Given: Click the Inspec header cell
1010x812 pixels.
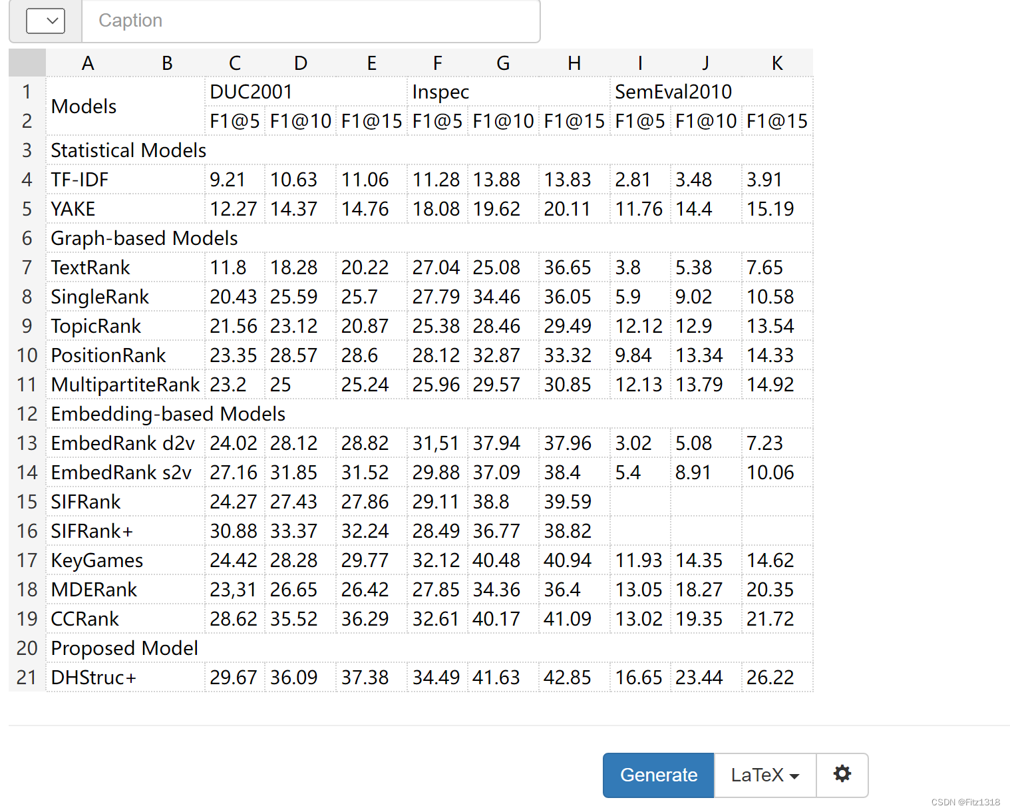Looking at the screenshot, I should click(509, 92).
